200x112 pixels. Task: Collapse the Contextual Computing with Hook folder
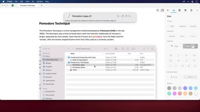pos(67,58)
